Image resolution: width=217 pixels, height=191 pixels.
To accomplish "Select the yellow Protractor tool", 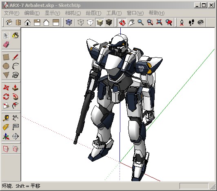I will tap(6, 127).
